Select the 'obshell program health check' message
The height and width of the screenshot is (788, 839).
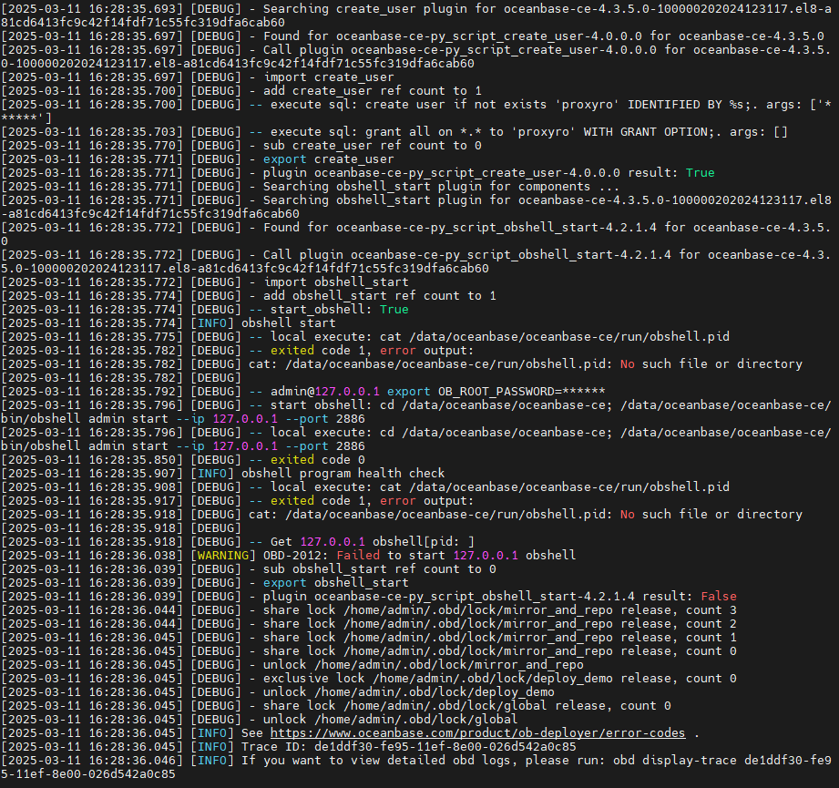(x=343, y=474)
